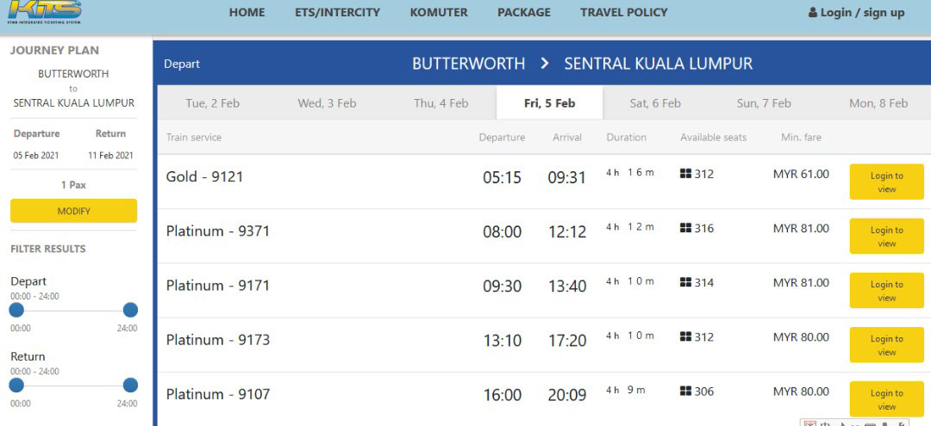This screenshot has height=426, width=931.
Task: Click the user icon beside Login / sign up
Action: pyautogui.click(x=812, y=12)
